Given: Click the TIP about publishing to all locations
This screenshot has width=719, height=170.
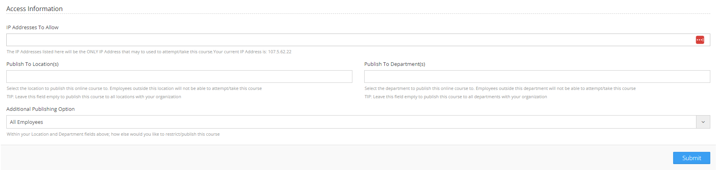Looking at the screenshot, I should [94, 97].
